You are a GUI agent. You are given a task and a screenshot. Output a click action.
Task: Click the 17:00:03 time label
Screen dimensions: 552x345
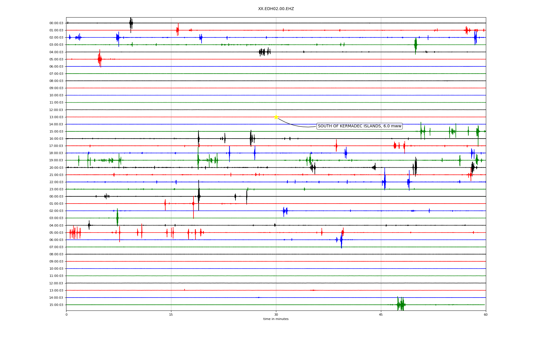click(x=56, y=146)
